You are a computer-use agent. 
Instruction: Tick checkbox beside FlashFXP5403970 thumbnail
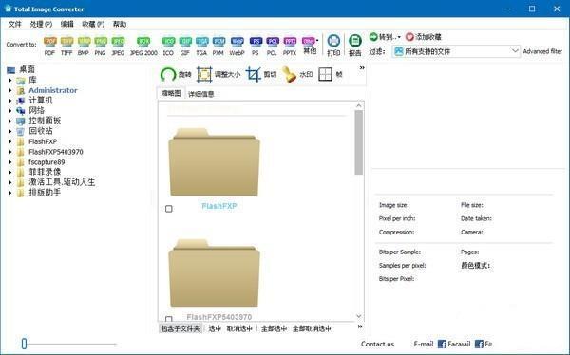pyautogui.click(x=169, y=319)
